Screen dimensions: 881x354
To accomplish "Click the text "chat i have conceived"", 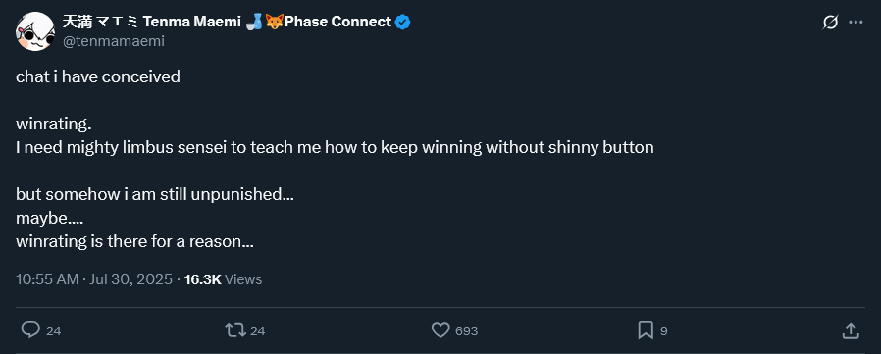I will [98, 77].
